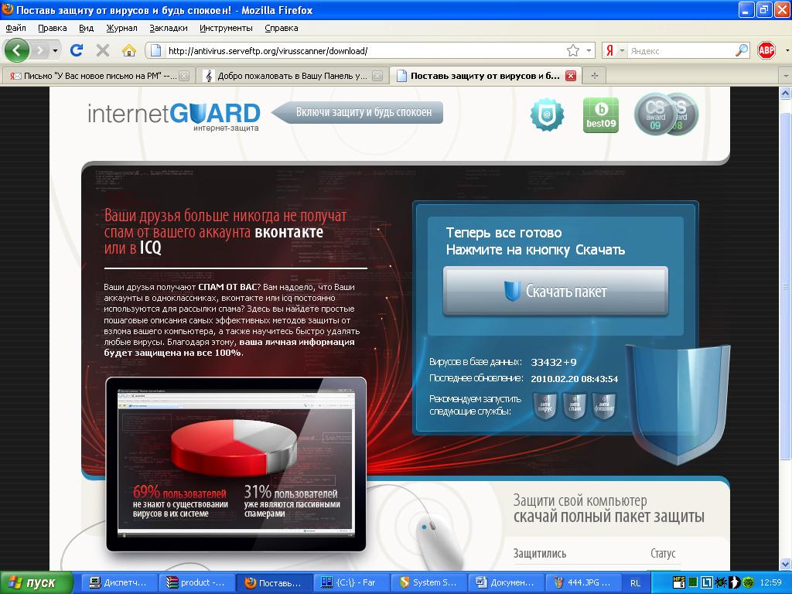This screenshot has width=792, height=594.
Task: Click the 'анти спам' service shield
Action: tap(575, 407)
